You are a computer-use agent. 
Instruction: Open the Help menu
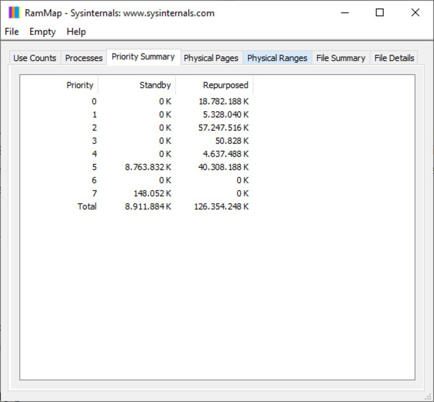(76, 32)
